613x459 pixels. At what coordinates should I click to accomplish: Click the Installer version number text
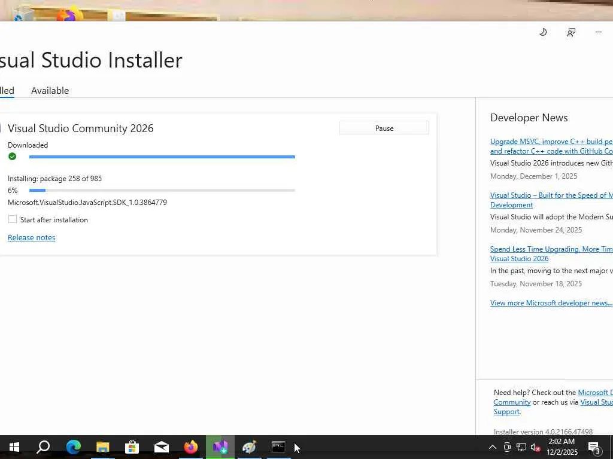pyautogui.click(x=543, y=432)
